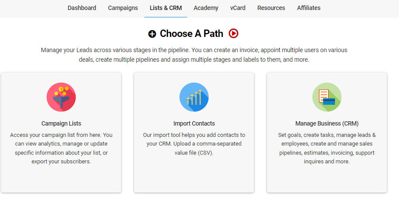Open the Manage Business (CRM) heading
This screenshot has width=399, height=209.
pos(327,123)
